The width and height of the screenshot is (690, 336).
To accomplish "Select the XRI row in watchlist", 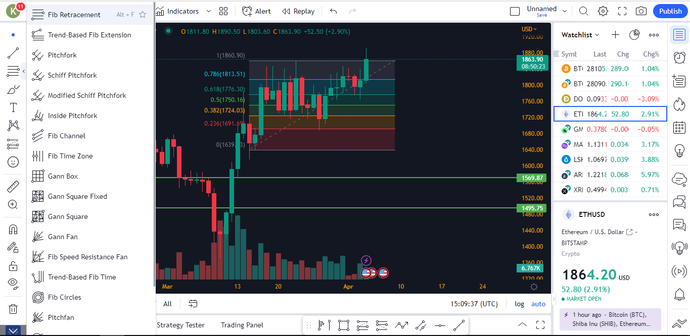I will click(x=610, y=190).
